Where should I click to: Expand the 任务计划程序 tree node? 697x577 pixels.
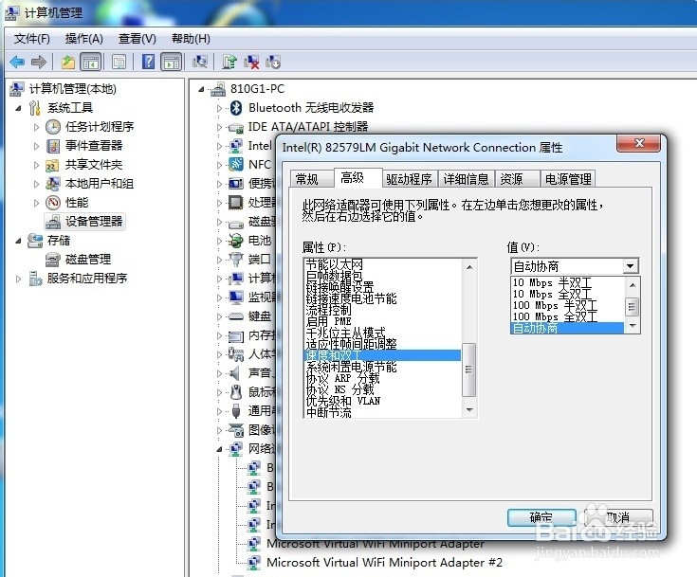click(36, 127)
